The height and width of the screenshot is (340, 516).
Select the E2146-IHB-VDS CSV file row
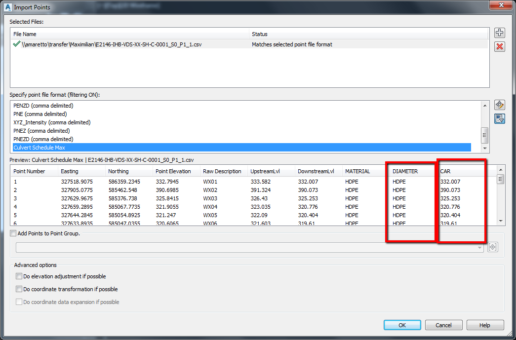(x=249, y=44)
